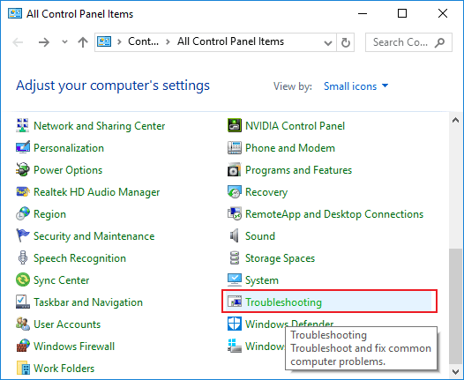Viewport: 464px width, 380px height.
Task: Open the Work Folders link
Action: 64,369
